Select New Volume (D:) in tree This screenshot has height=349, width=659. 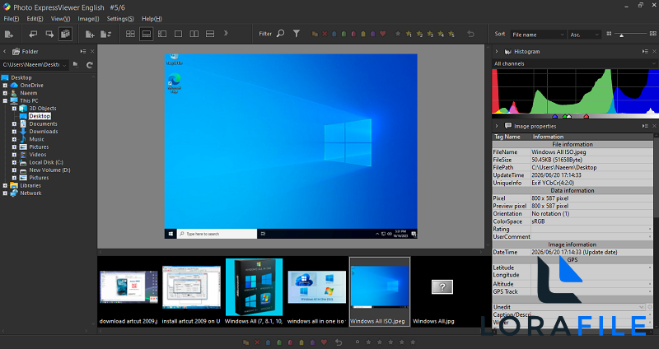tap(49, 170)
